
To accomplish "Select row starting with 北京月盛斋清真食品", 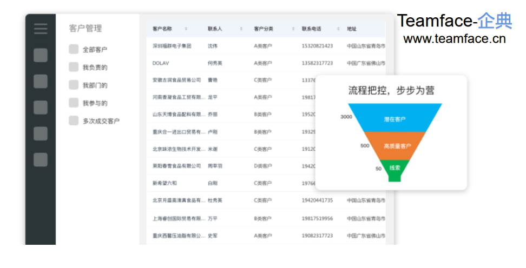I will click(x=266, y=200).
